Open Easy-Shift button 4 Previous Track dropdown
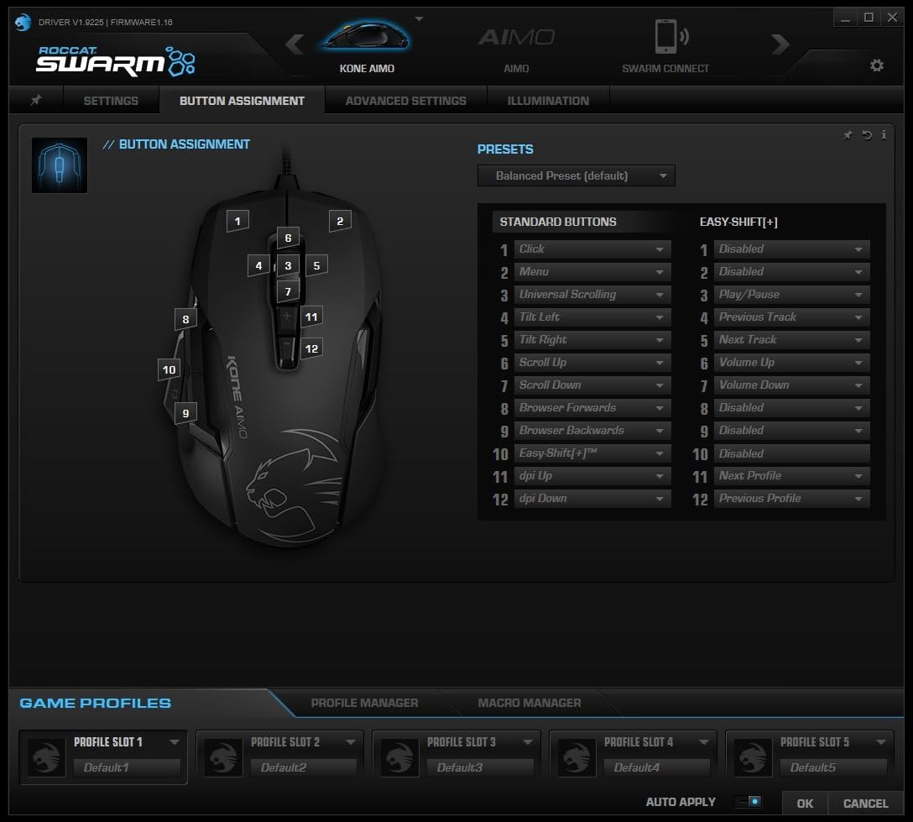 [791, 317]
